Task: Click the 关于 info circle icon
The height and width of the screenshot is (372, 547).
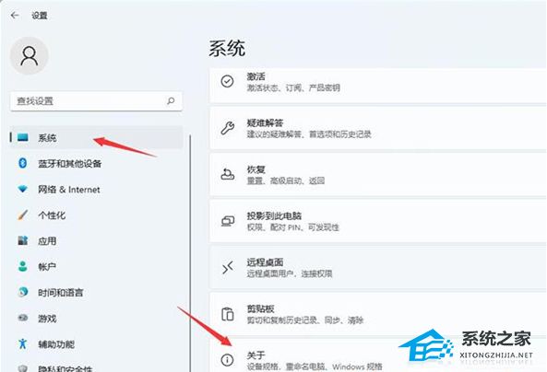Action: pos(227,360)
